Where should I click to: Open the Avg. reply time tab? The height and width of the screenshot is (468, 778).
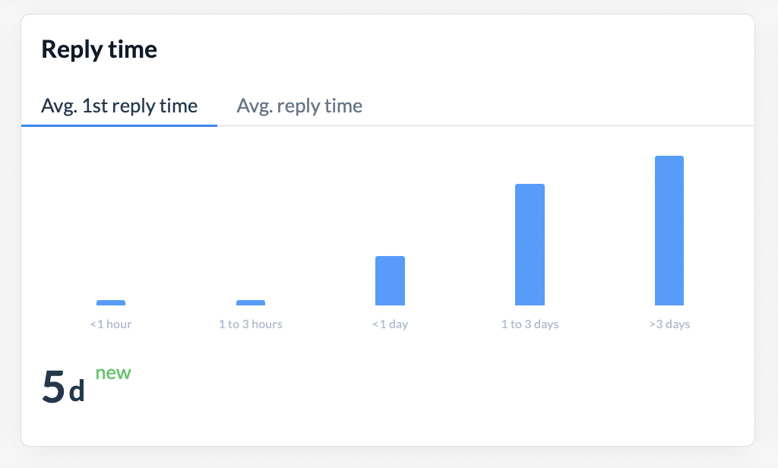point(299,106)
